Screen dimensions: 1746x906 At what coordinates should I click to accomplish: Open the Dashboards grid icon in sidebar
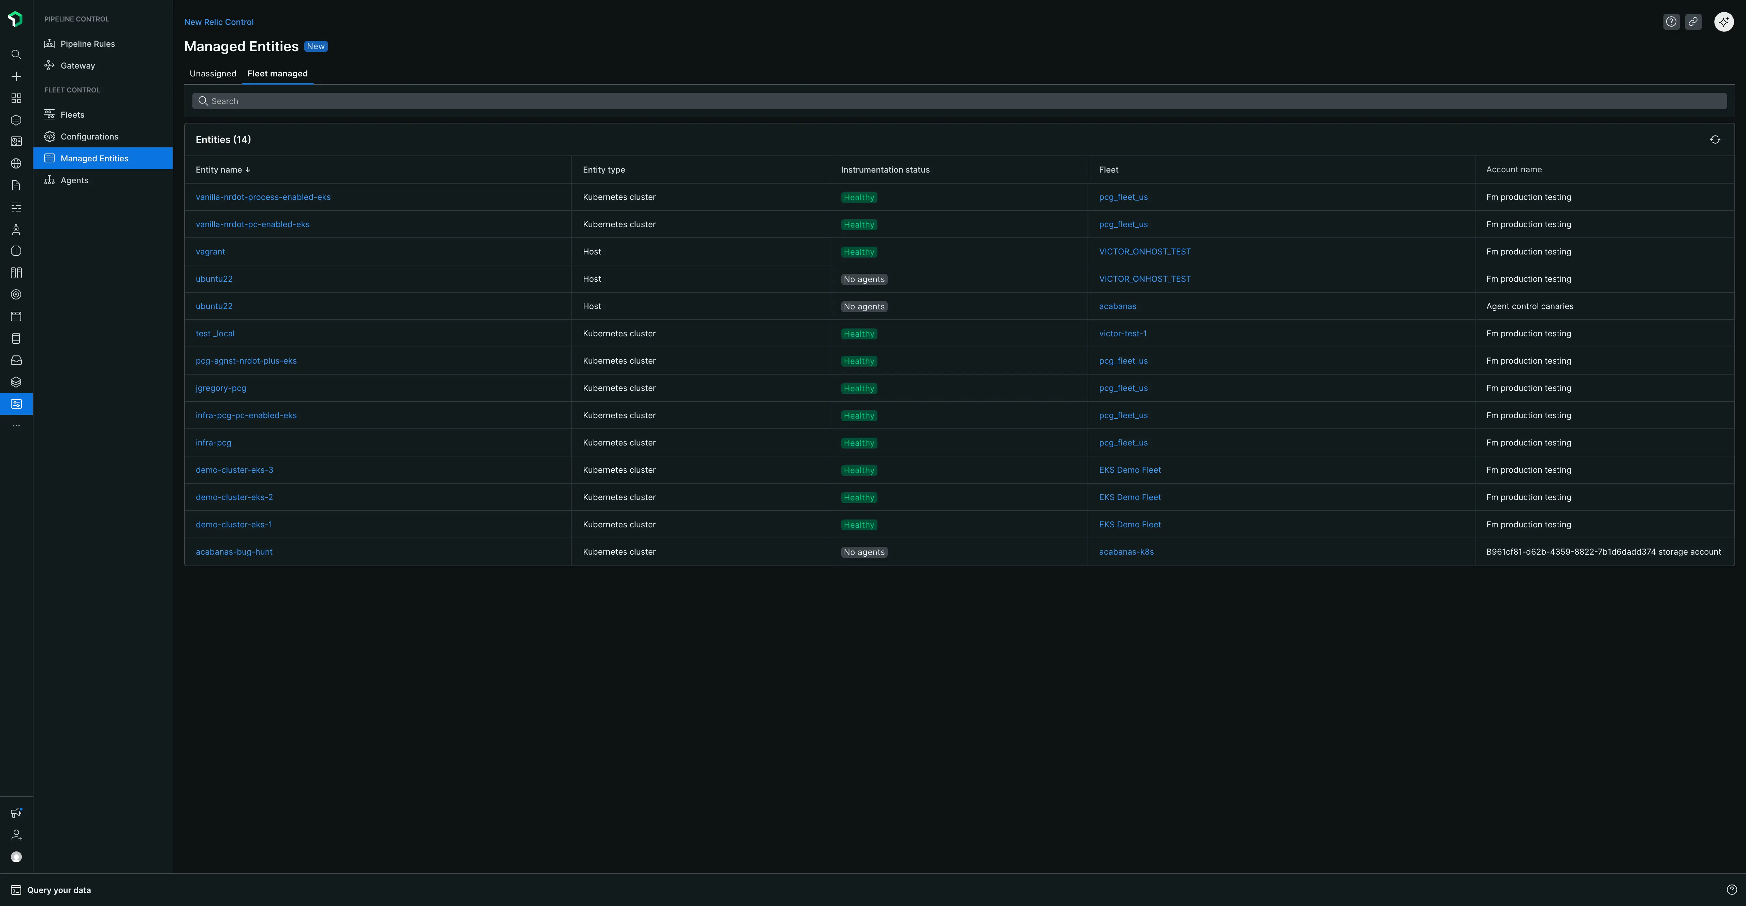coord(16,98)
